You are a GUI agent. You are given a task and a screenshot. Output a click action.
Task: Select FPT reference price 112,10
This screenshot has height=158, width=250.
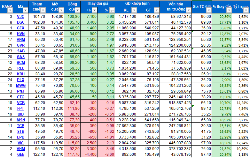[37, 108]
